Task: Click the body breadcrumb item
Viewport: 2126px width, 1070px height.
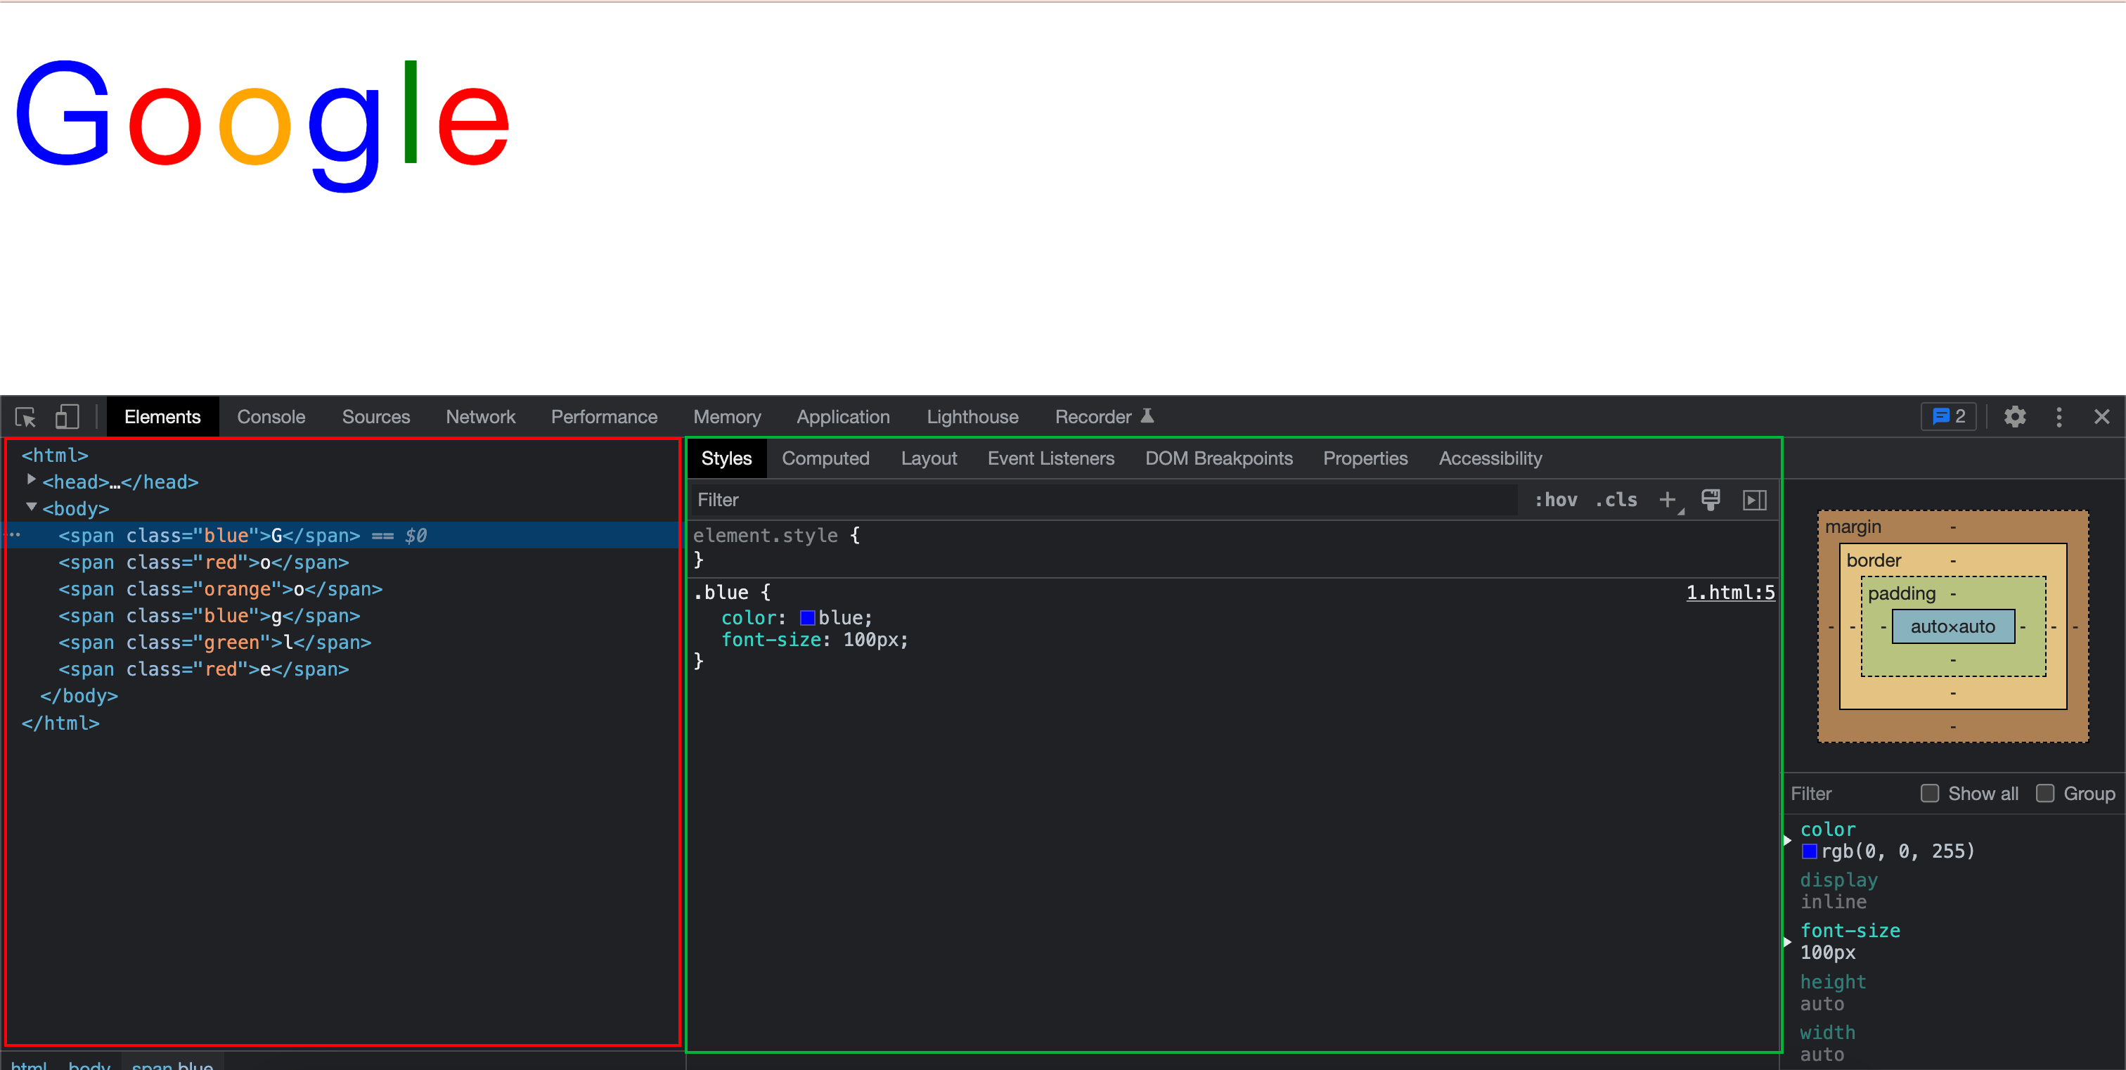Action: point(89,1064)
